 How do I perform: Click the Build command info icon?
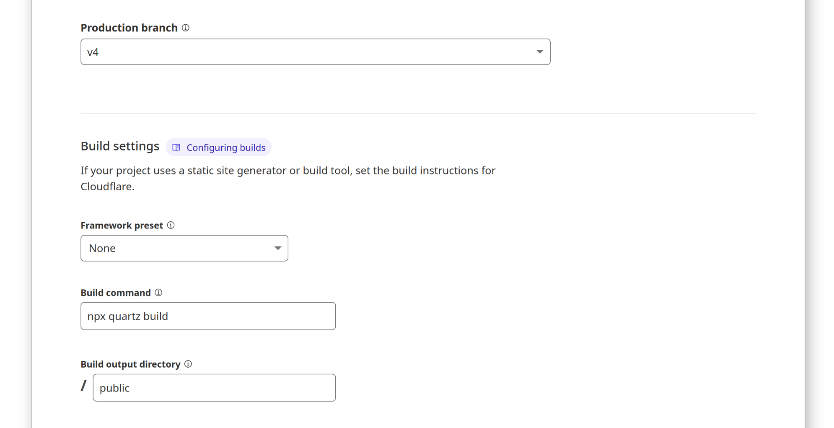pos(158,293)
